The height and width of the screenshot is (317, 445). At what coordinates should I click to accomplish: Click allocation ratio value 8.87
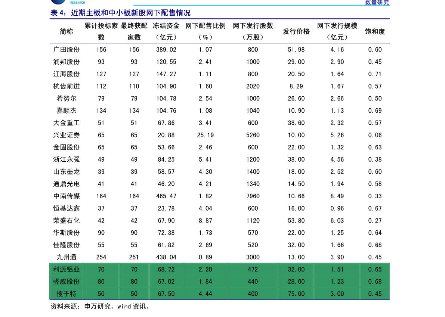205,220
